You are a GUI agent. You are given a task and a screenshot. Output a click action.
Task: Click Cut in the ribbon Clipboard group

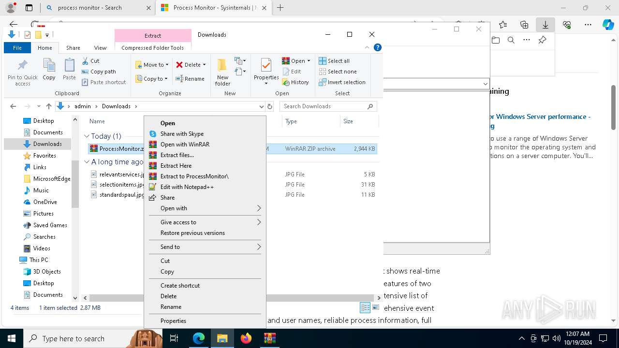(x=90, y=61)
